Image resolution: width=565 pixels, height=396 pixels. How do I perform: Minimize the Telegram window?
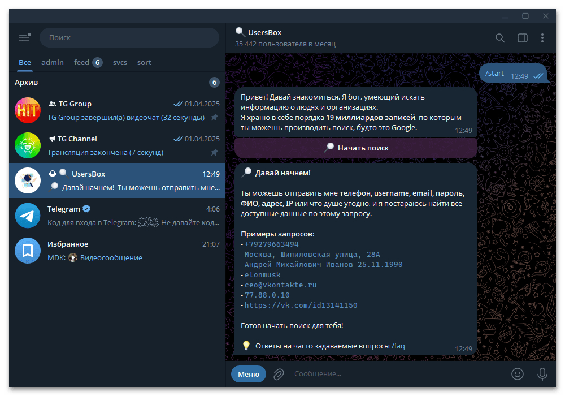point(505,16)
